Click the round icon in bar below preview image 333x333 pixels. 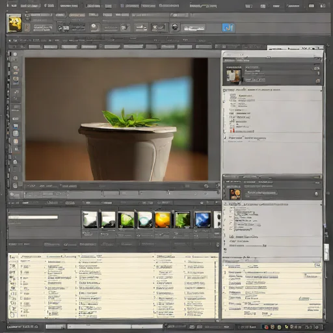[206, 186]
